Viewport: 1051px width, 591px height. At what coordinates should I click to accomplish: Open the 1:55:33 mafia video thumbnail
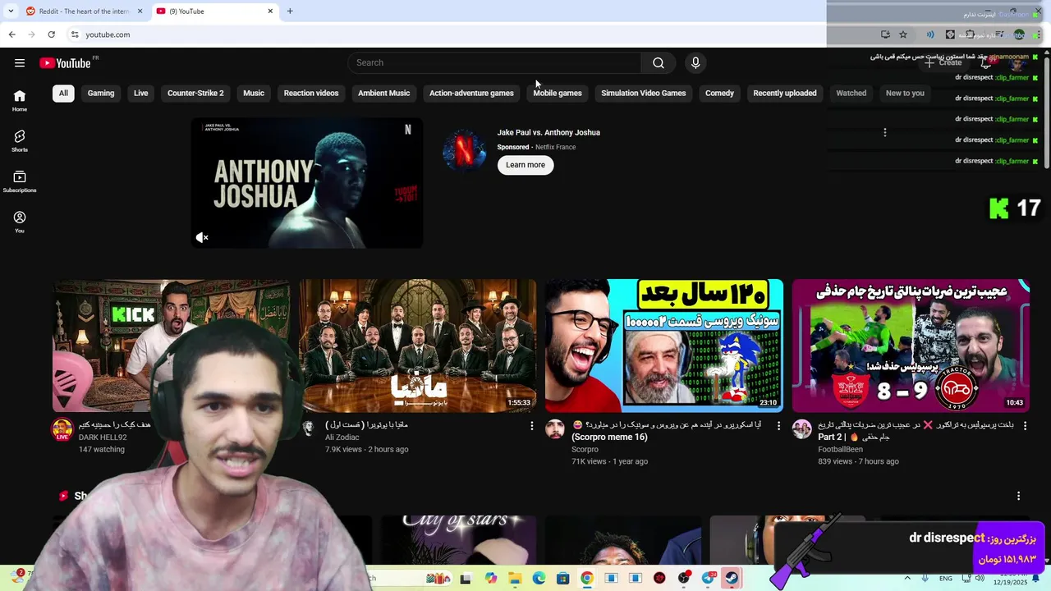417,346
